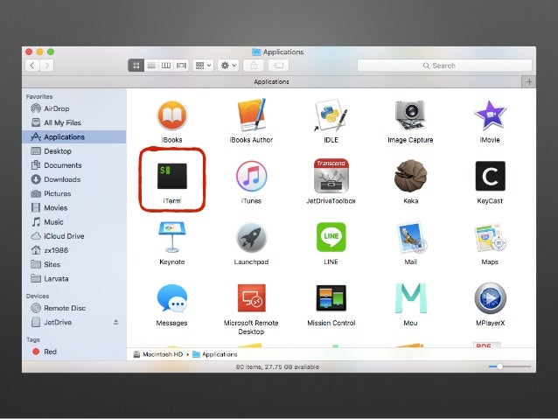Select the Maps app icon
Image resolution: width=558 pixels, height=419 pixels.
coord(491,237)
